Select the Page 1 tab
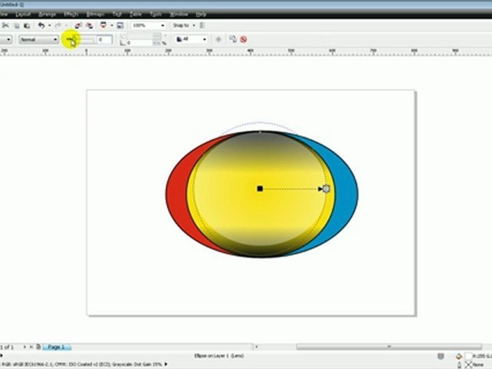This screenshot has width=492, height=369. [57, 347]
